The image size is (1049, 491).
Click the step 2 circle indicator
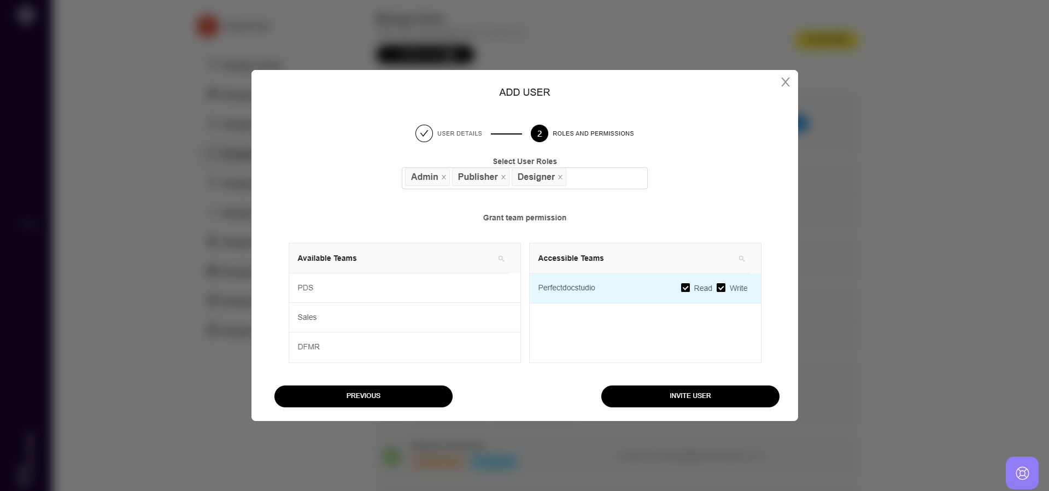coord(540,133)
